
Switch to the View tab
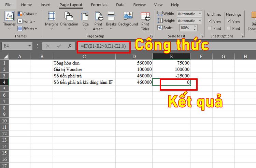coord(158,5)
